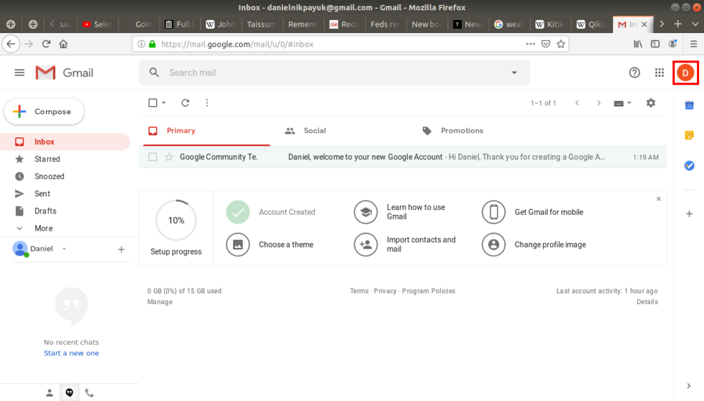The height and width of the screenshot is (401, 704).
Task: Open Firefox application menu
Action: click(694, 44)
